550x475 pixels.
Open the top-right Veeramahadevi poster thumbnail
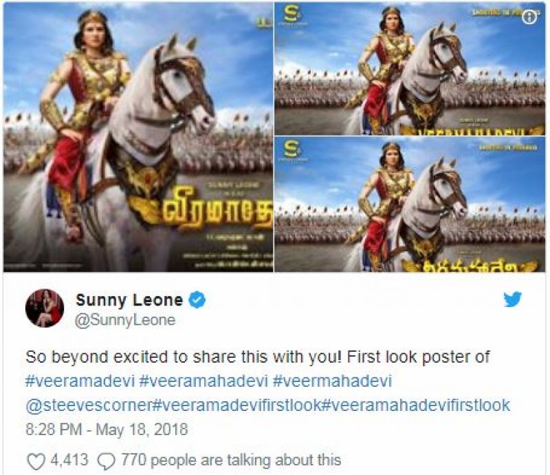(x=406, y=69)
